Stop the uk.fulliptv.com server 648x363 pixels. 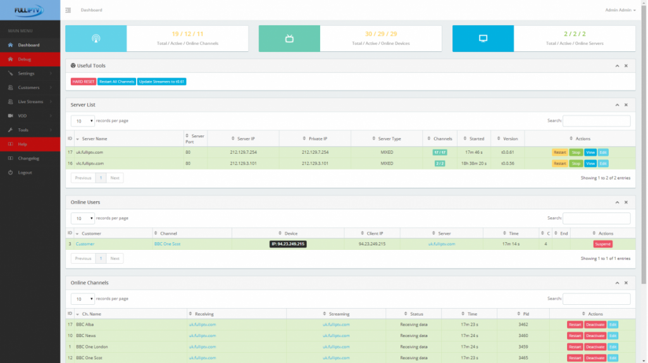point(575,152)
